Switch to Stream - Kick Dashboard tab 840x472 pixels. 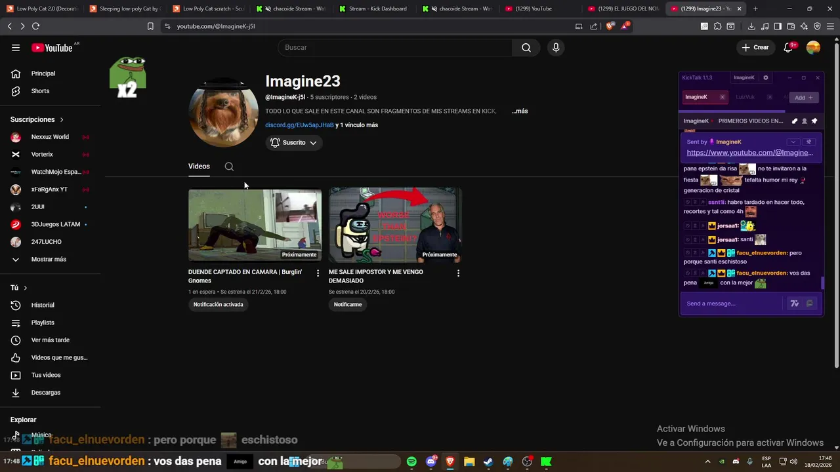tap(373, 9)
